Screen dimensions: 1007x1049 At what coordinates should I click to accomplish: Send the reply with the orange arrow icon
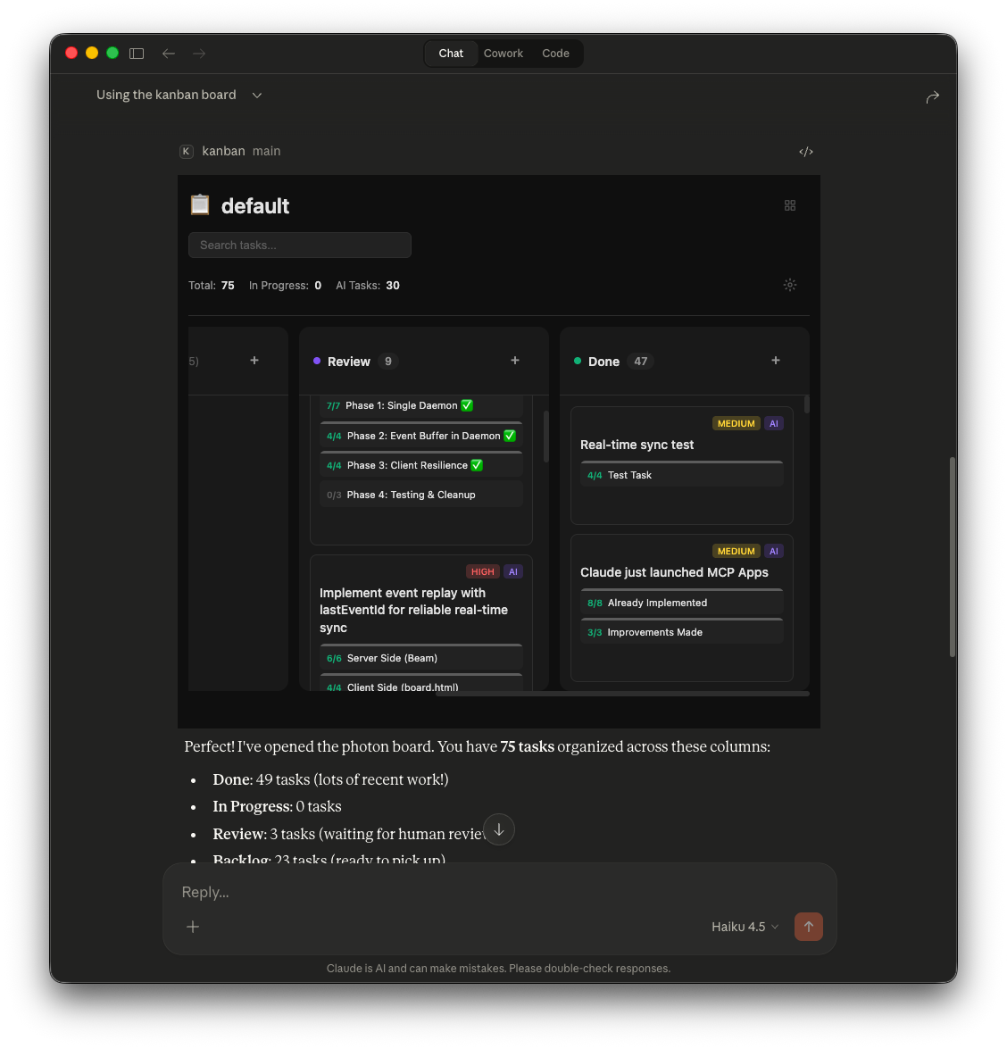(x=809, y=927)
